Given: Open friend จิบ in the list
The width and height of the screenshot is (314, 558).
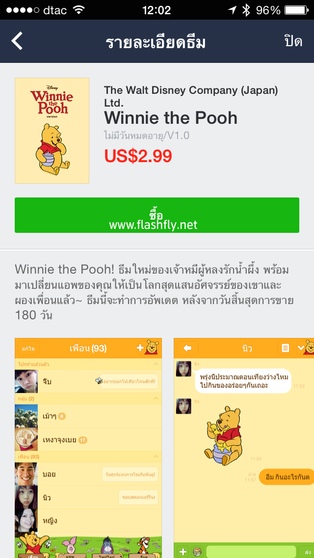Looking at the screenshot, I should pyautogui.click(x=88, y=382).
